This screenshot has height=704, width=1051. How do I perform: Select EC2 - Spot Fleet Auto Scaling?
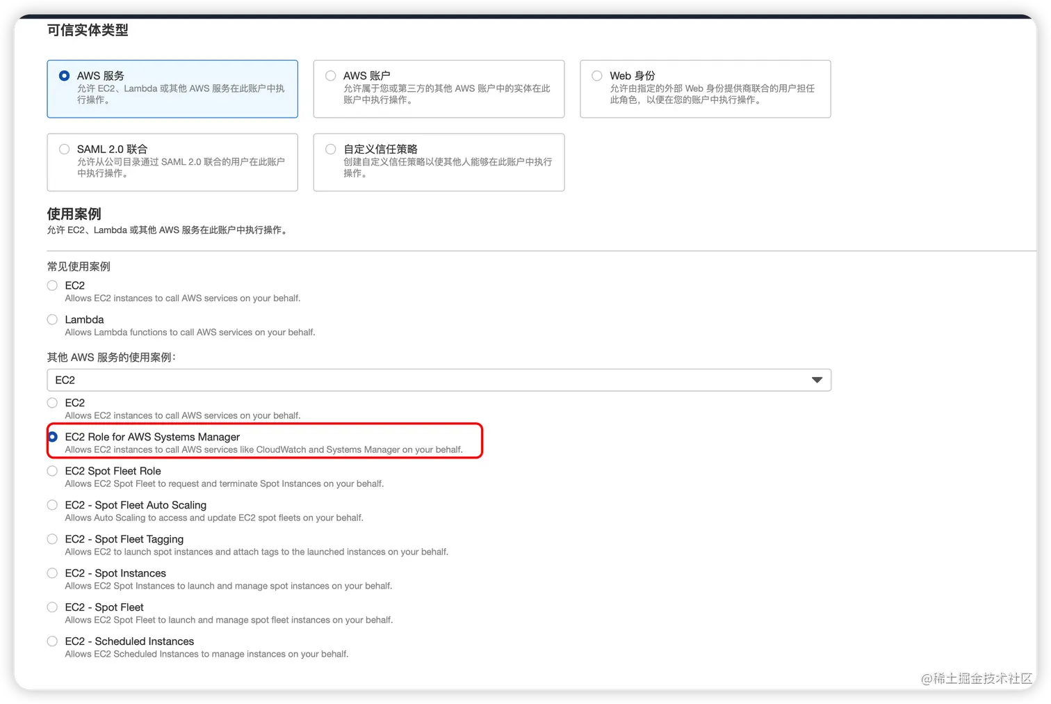52,505
